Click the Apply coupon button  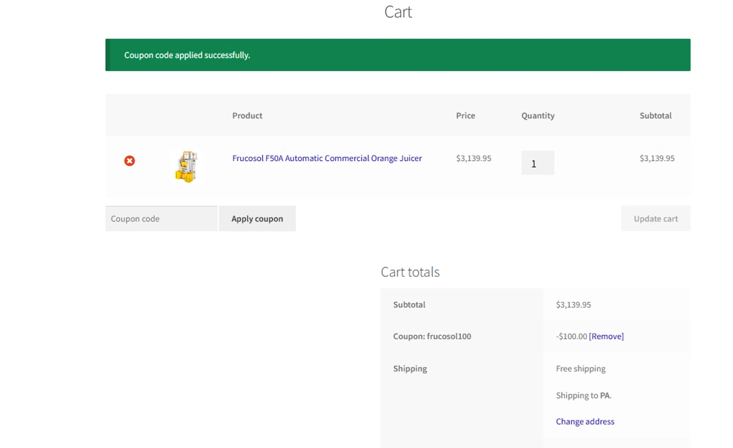click(x=257, y=219)
